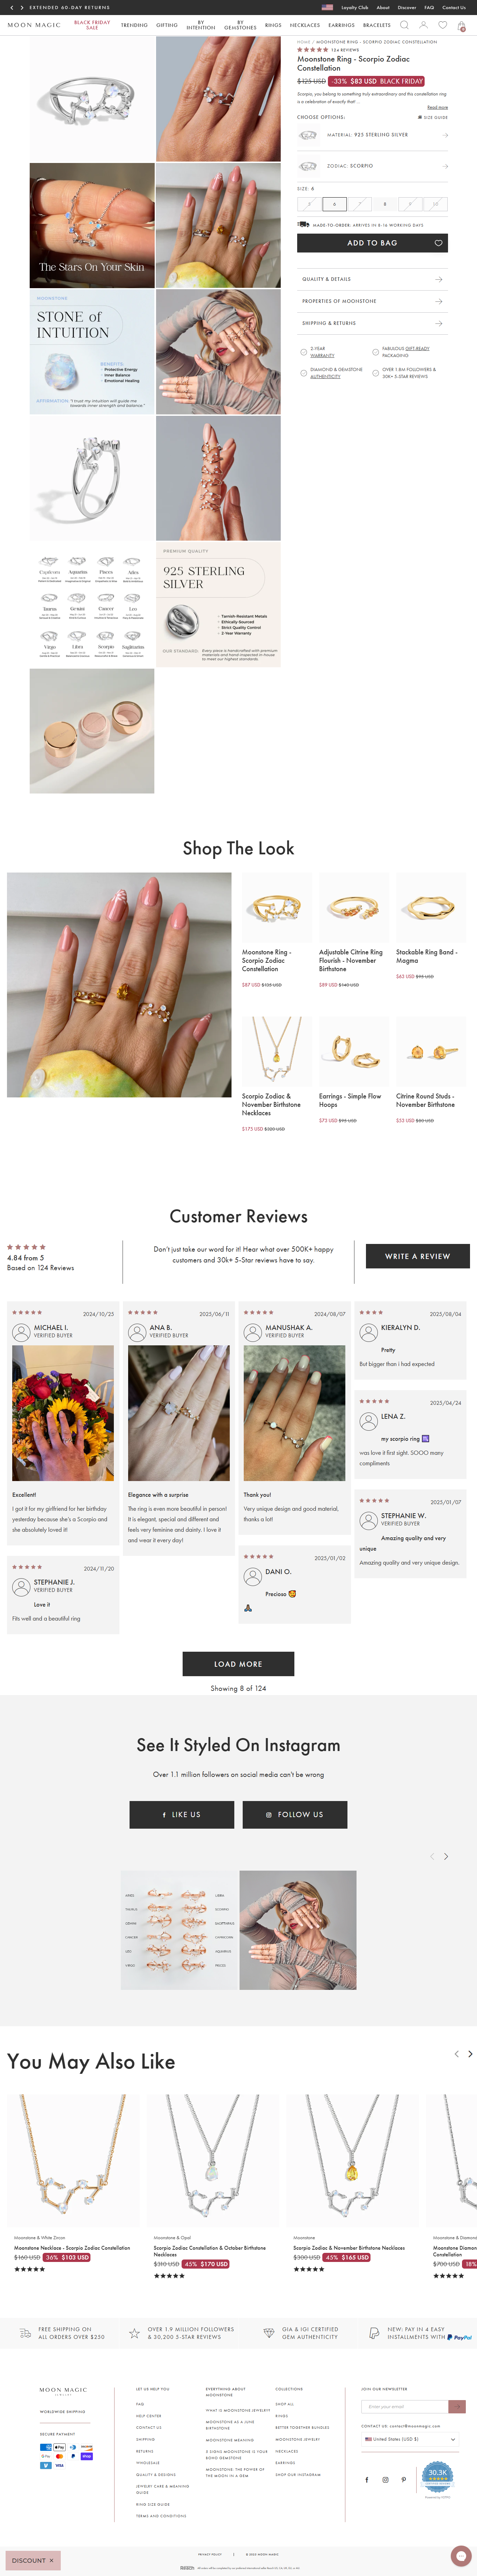Image resolution: width=477 pixels, height=2576 pixels.
Task: Open the Necklaces menu item
Action: pyautogui.click(x=305, y=25)
